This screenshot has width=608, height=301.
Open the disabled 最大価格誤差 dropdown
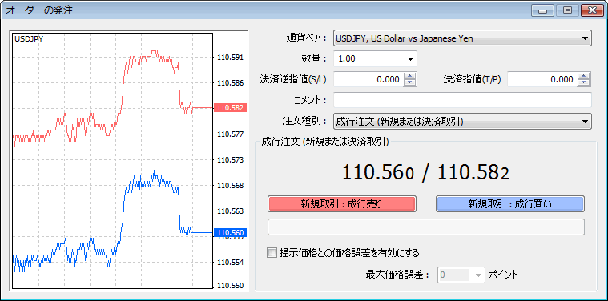[461, 275]
